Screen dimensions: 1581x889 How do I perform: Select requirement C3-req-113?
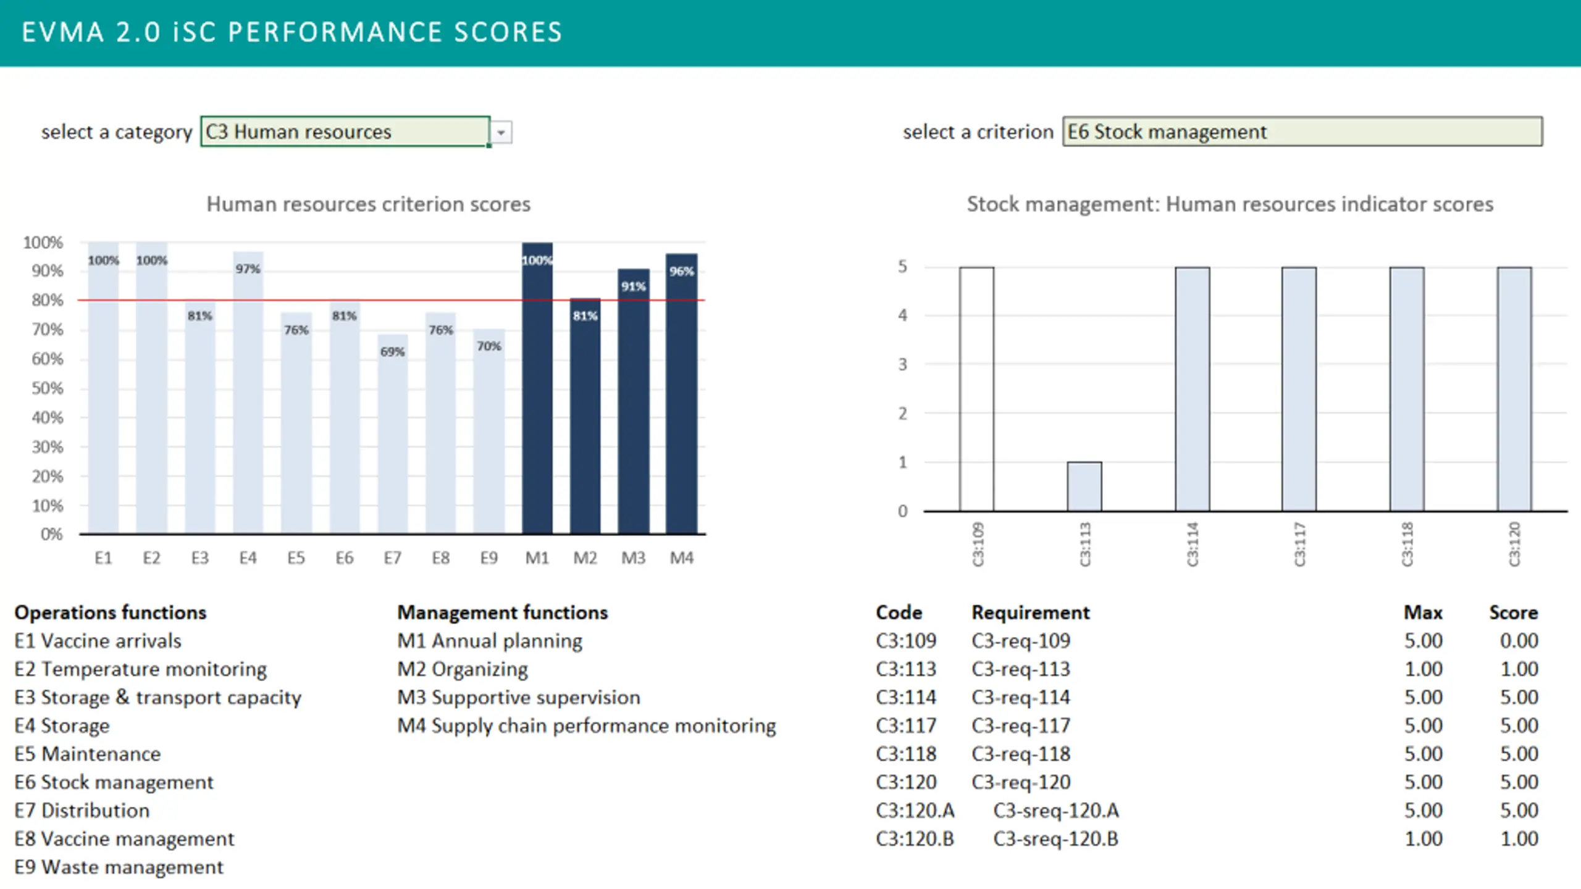(1021, 669)
